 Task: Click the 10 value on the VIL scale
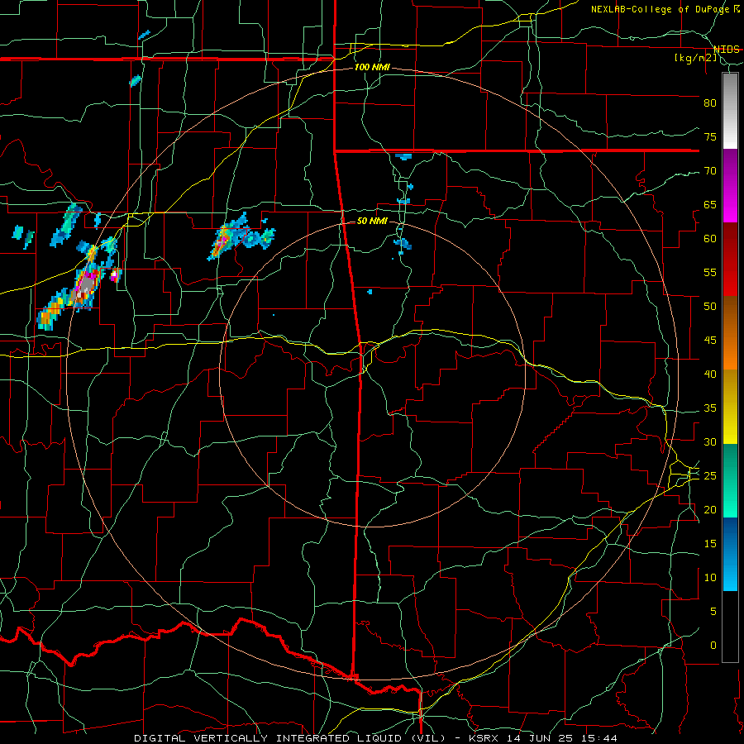710,578
